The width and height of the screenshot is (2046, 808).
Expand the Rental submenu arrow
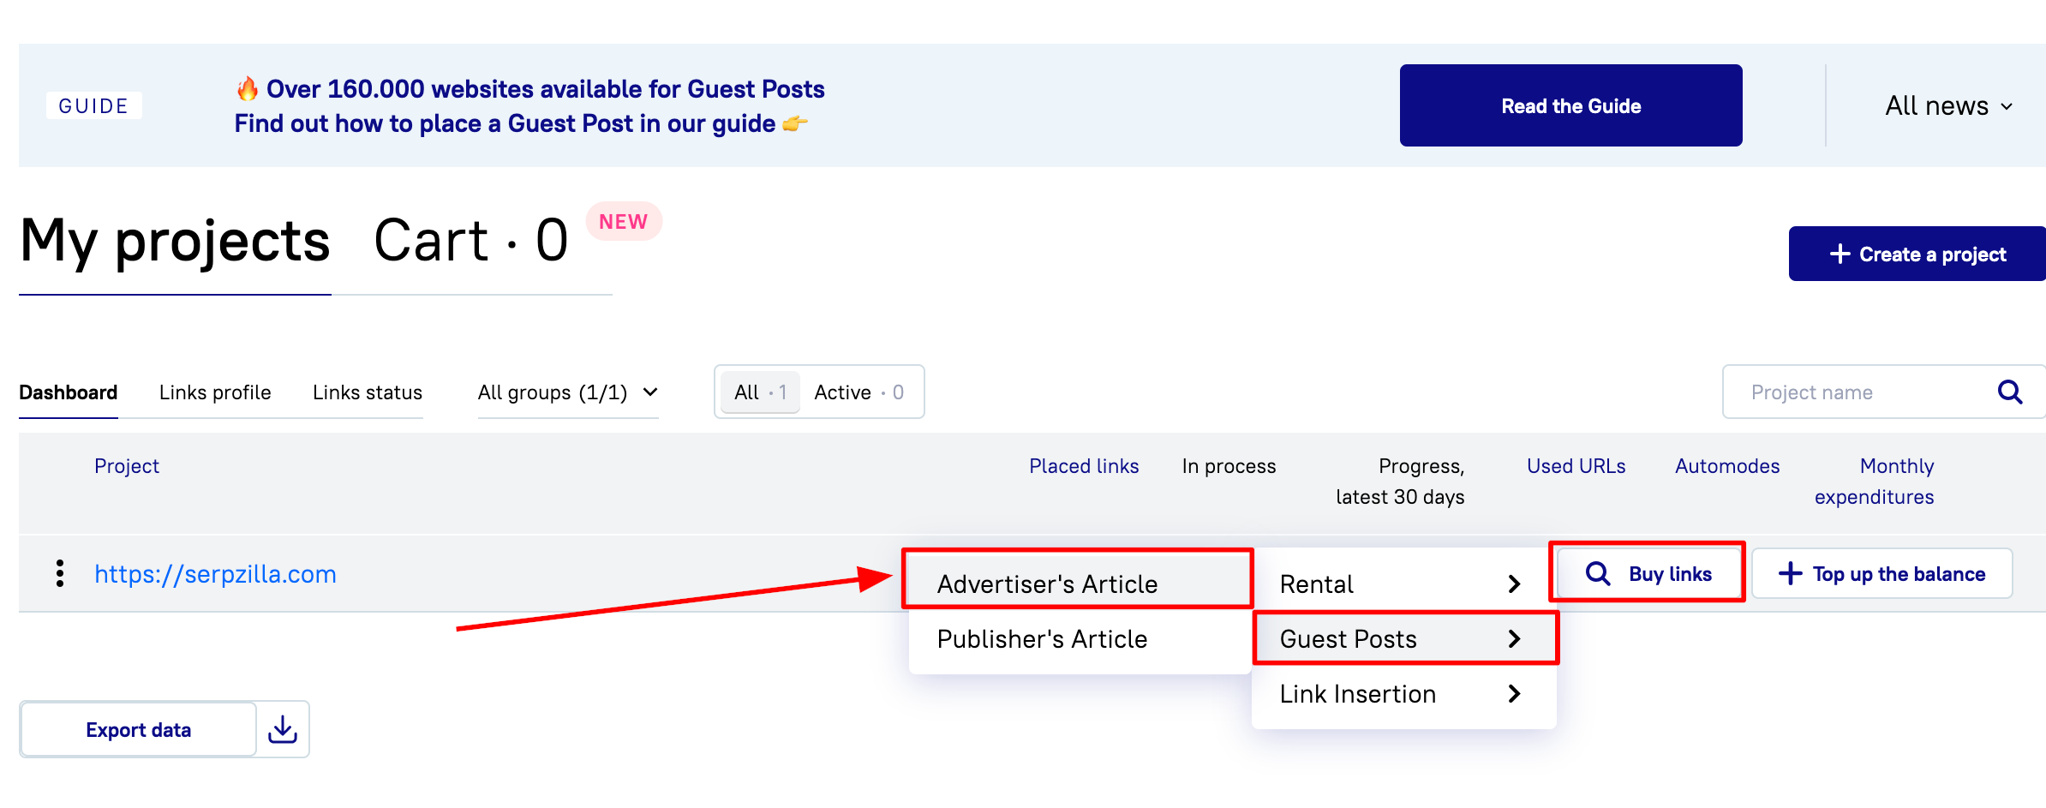pos(1514,584)
